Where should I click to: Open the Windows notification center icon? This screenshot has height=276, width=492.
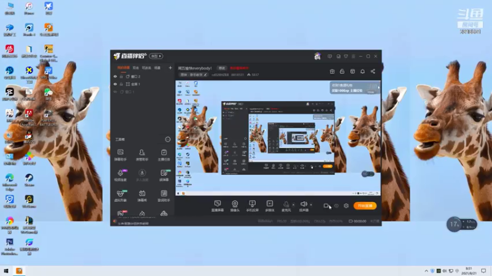point(483,271)
